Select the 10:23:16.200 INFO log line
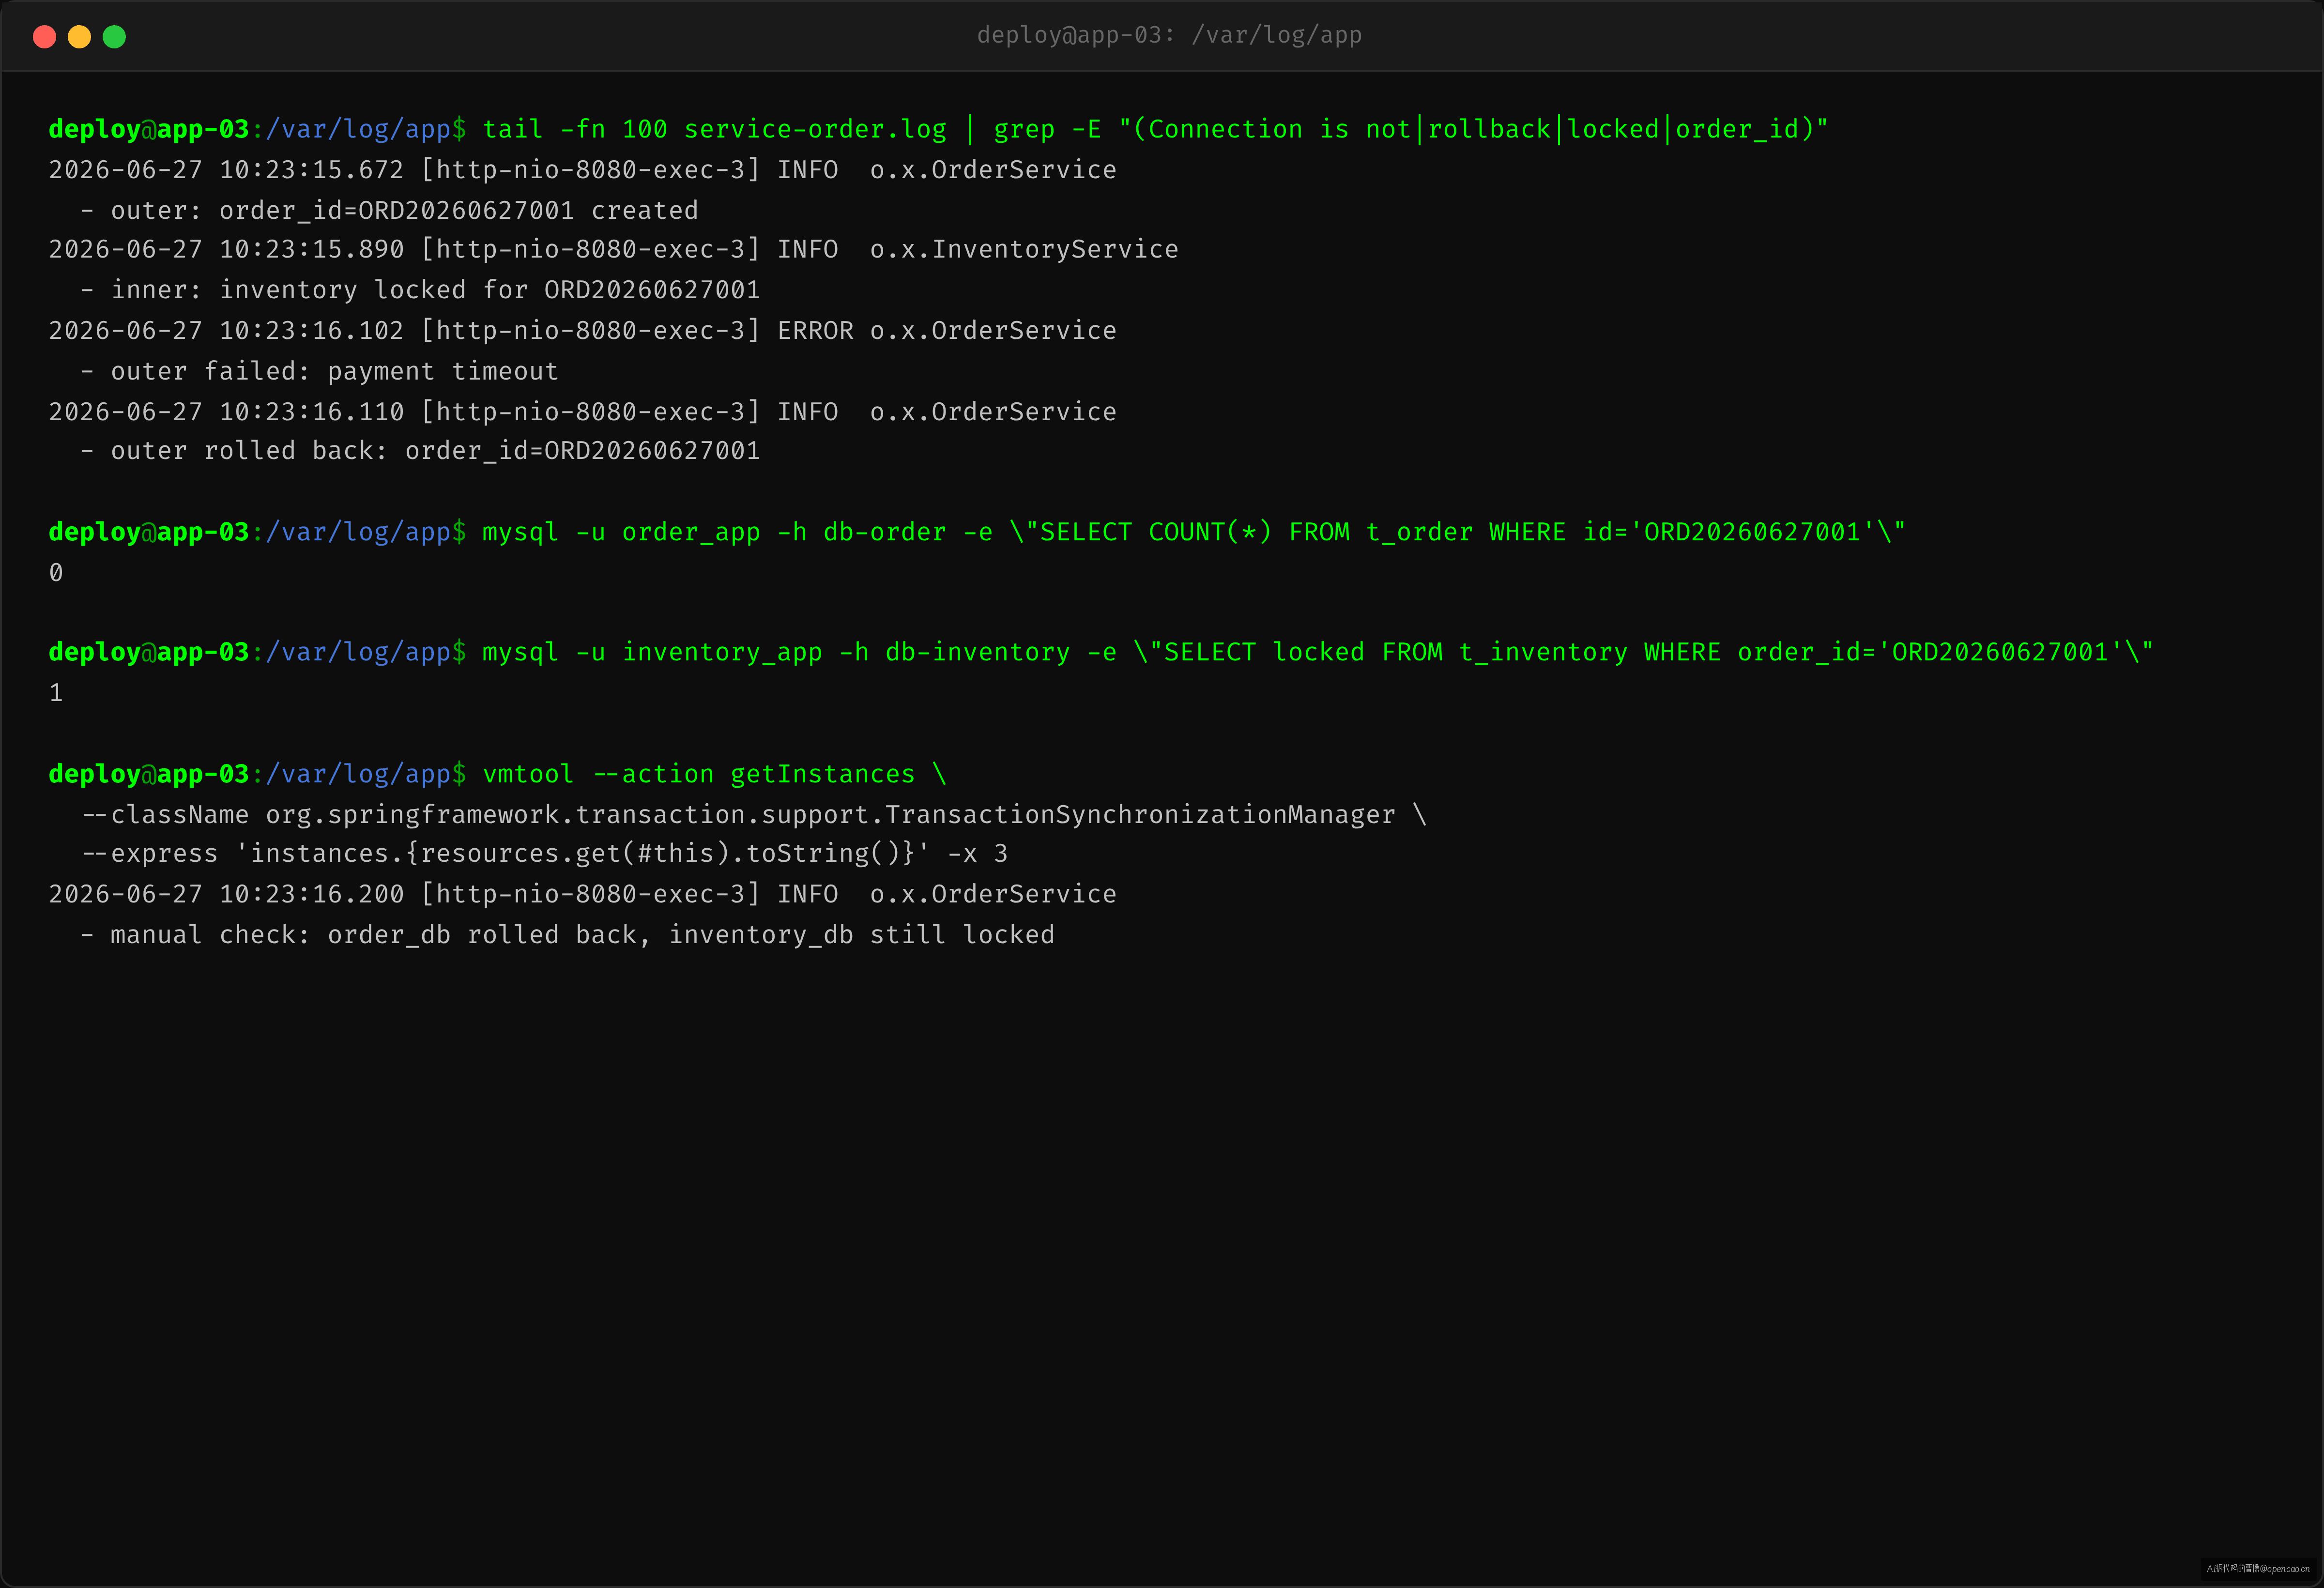The width and height of the screenshot is (2324, 1588). (x=582, y=894)
